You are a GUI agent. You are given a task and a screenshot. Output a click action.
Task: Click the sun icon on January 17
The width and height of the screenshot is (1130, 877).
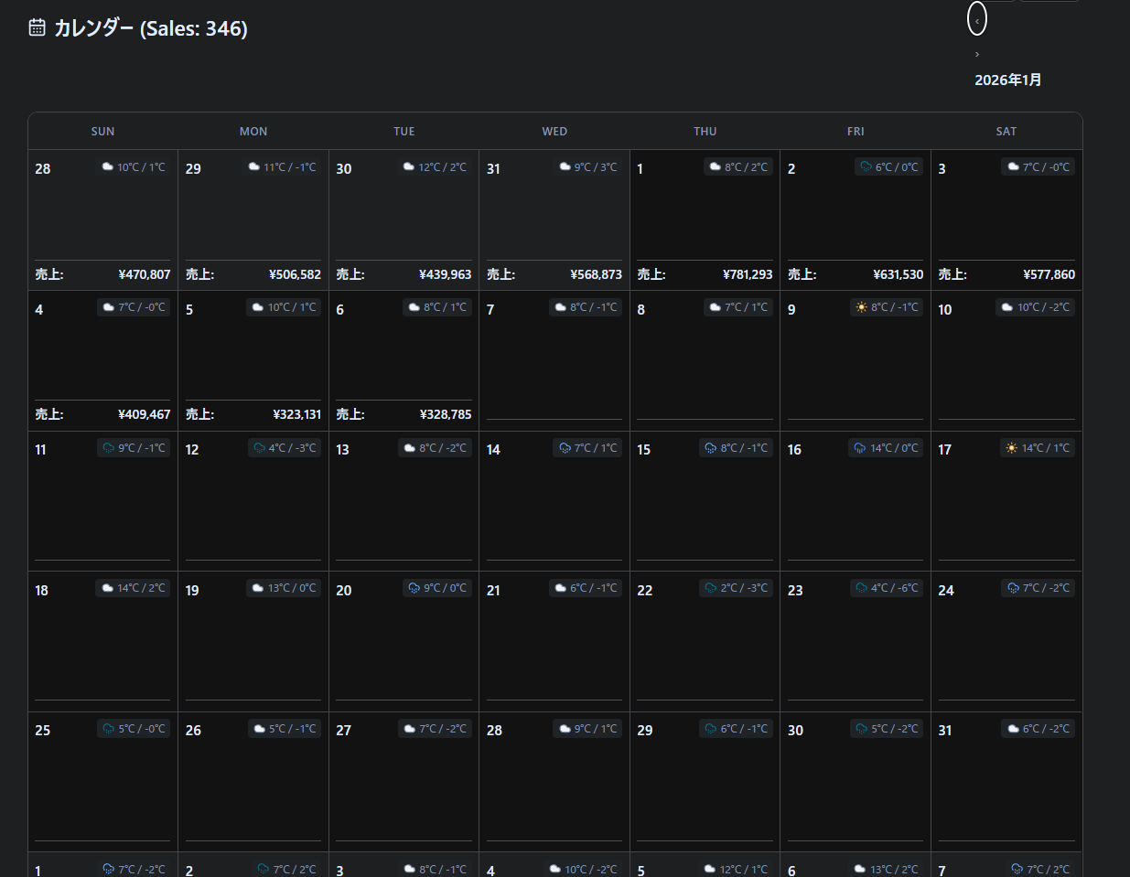[x=1011, y=448]
